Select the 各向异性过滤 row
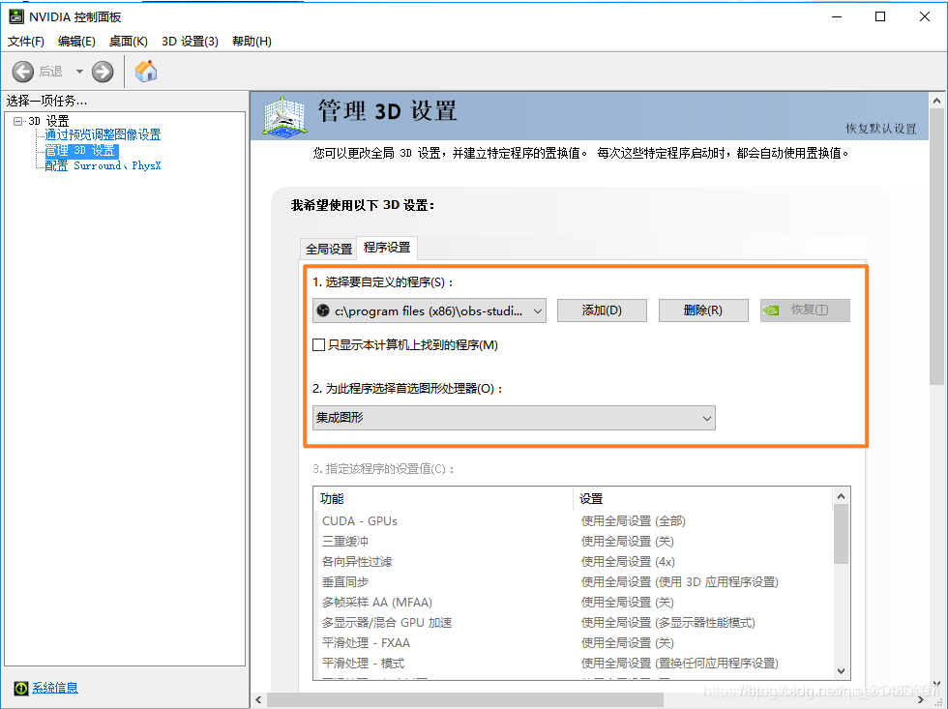This screenshot has width=948, height=709. point(575,562)
